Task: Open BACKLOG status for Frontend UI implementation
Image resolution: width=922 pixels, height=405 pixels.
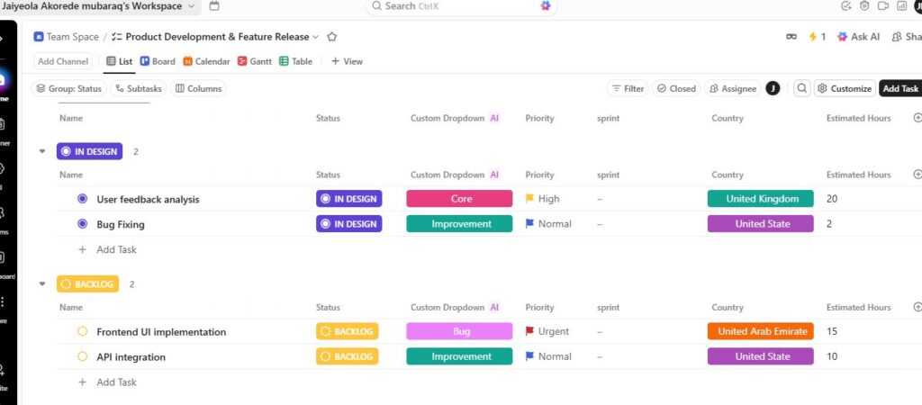Action: click(x=347, y=331)
